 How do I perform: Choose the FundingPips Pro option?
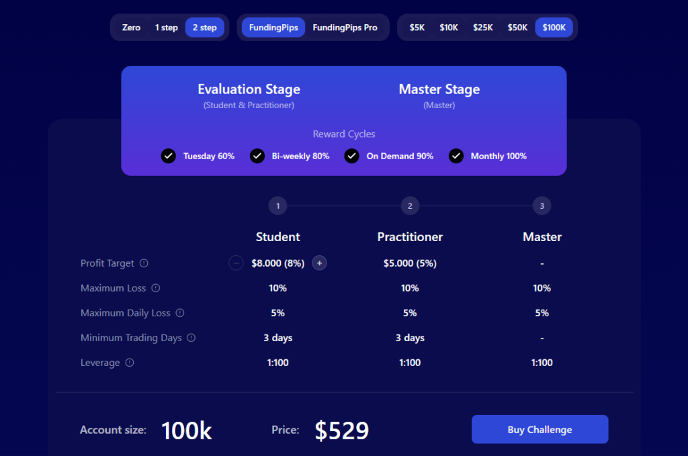[x=345, y=28]
